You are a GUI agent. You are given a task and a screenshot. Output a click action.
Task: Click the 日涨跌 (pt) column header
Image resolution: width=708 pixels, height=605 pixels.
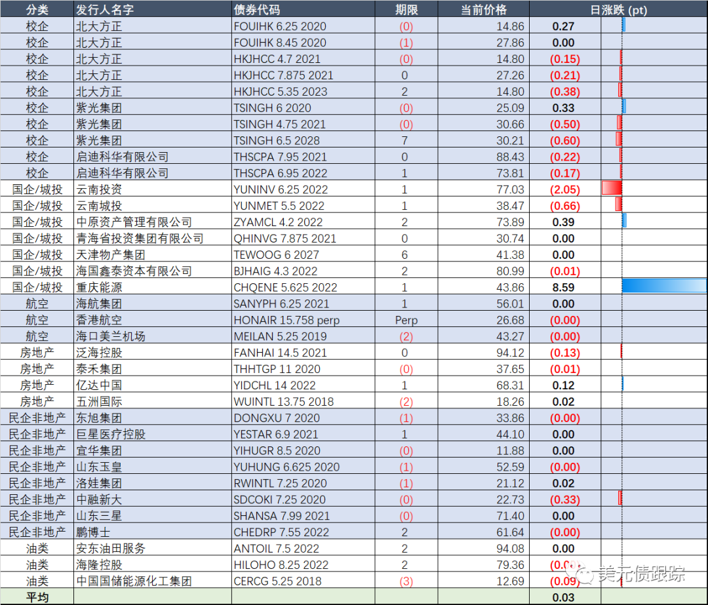619,9
